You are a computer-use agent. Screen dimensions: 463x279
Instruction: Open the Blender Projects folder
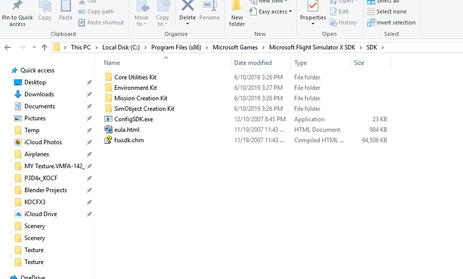coord(45,190)
